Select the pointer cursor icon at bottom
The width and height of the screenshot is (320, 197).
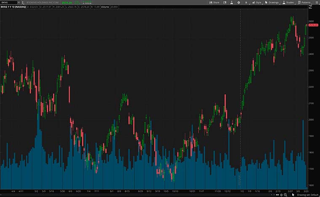click(293, 195)
